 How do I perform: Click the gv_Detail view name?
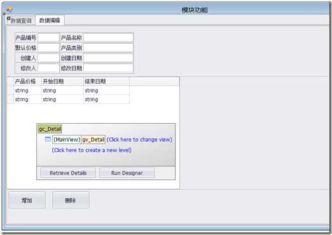[x=93, y=140]
